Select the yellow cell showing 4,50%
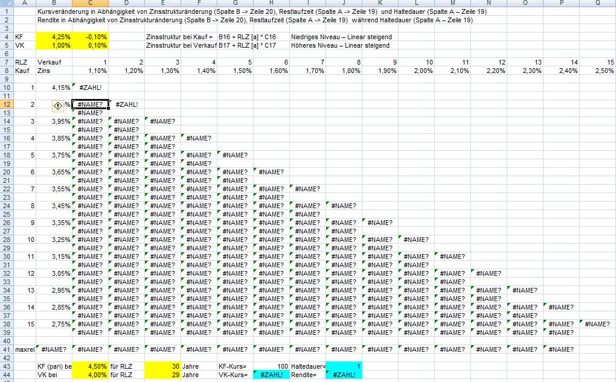The image size is (616, 382). (90, 366)
